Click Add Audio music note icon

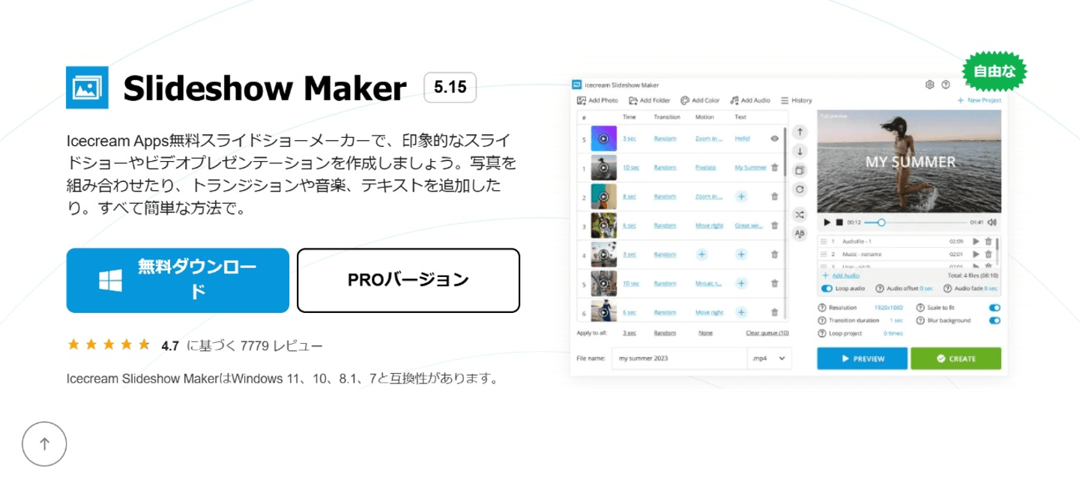click(735, 100)
